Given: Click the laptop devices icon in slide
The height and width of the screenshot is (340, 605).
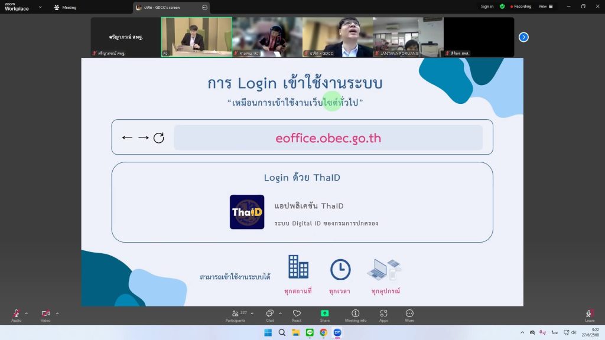Looking at the screenshot, I should click(x=384, y=269).
